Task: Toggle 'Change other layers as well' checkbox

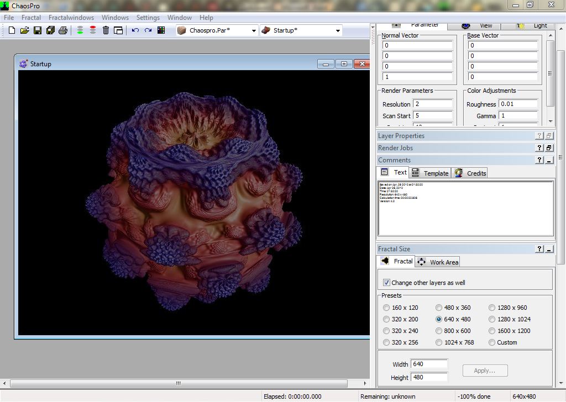Action: point(386,283)
